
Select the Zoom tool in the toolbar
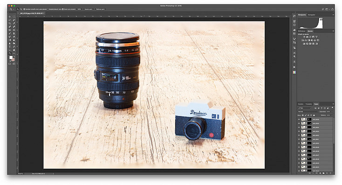point(10,53)
